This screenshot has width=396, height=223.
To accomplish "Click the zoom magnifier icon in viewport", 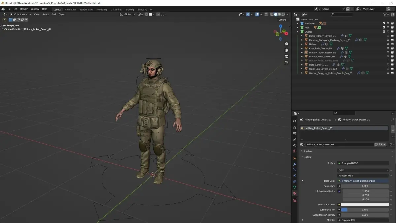I will [x=286, y=44].
